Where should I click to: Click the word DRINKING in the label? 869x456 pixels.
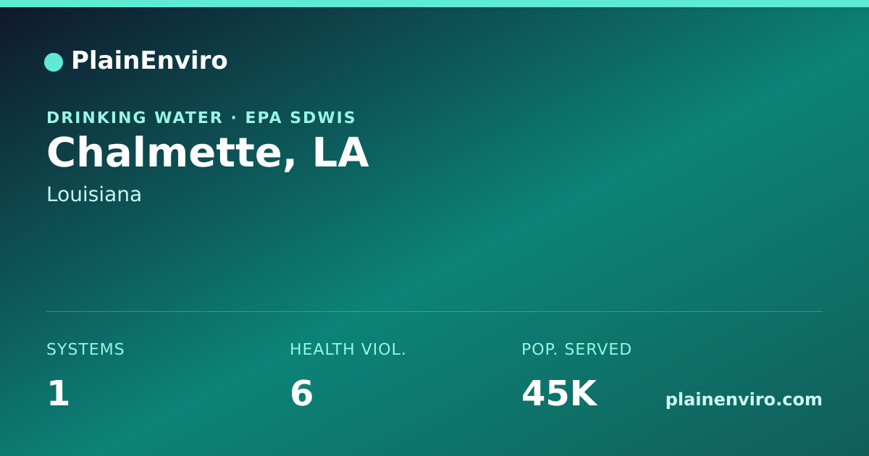[x=97, y=117]
